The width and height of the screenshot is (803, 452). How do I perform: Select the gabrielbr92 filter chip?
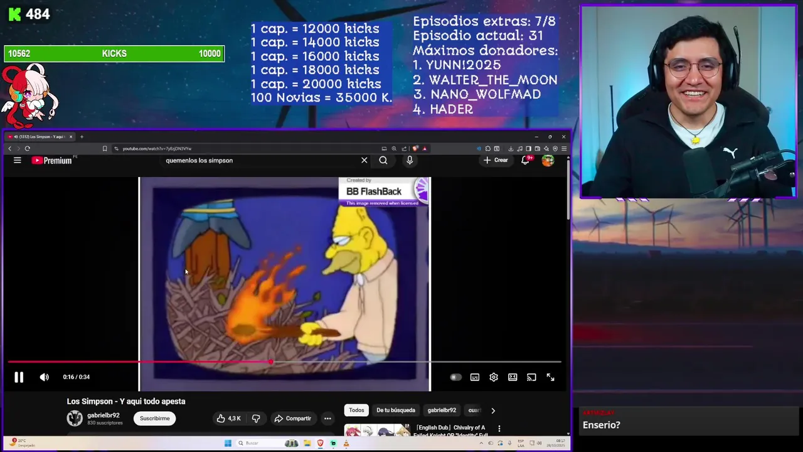tap(442, 410)
